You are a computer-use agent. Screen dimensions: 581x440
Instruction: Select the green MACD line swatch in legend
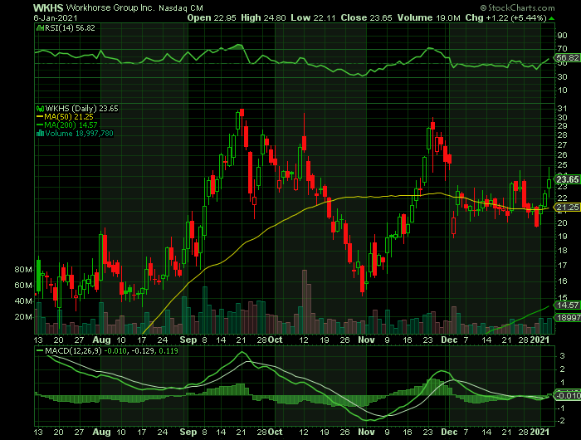pos(40,350)
